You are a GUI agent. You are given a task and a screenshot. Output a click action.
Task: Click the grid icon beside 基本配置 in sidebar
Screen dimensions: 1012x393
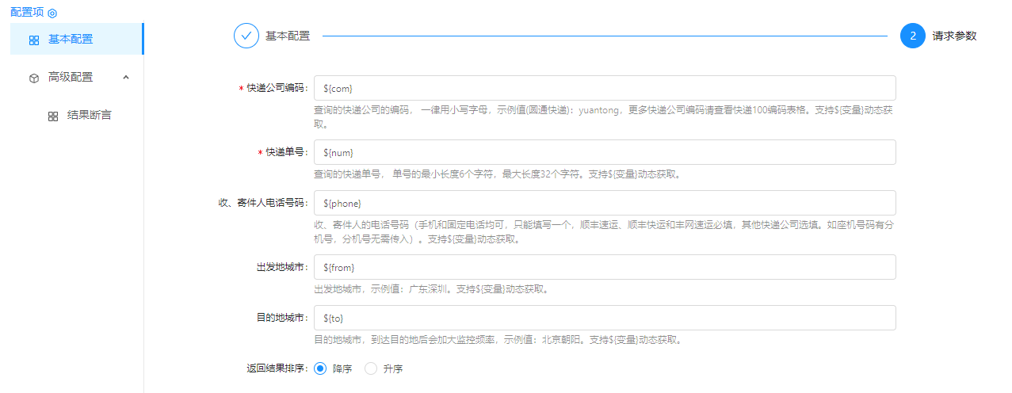pos(34,40)
